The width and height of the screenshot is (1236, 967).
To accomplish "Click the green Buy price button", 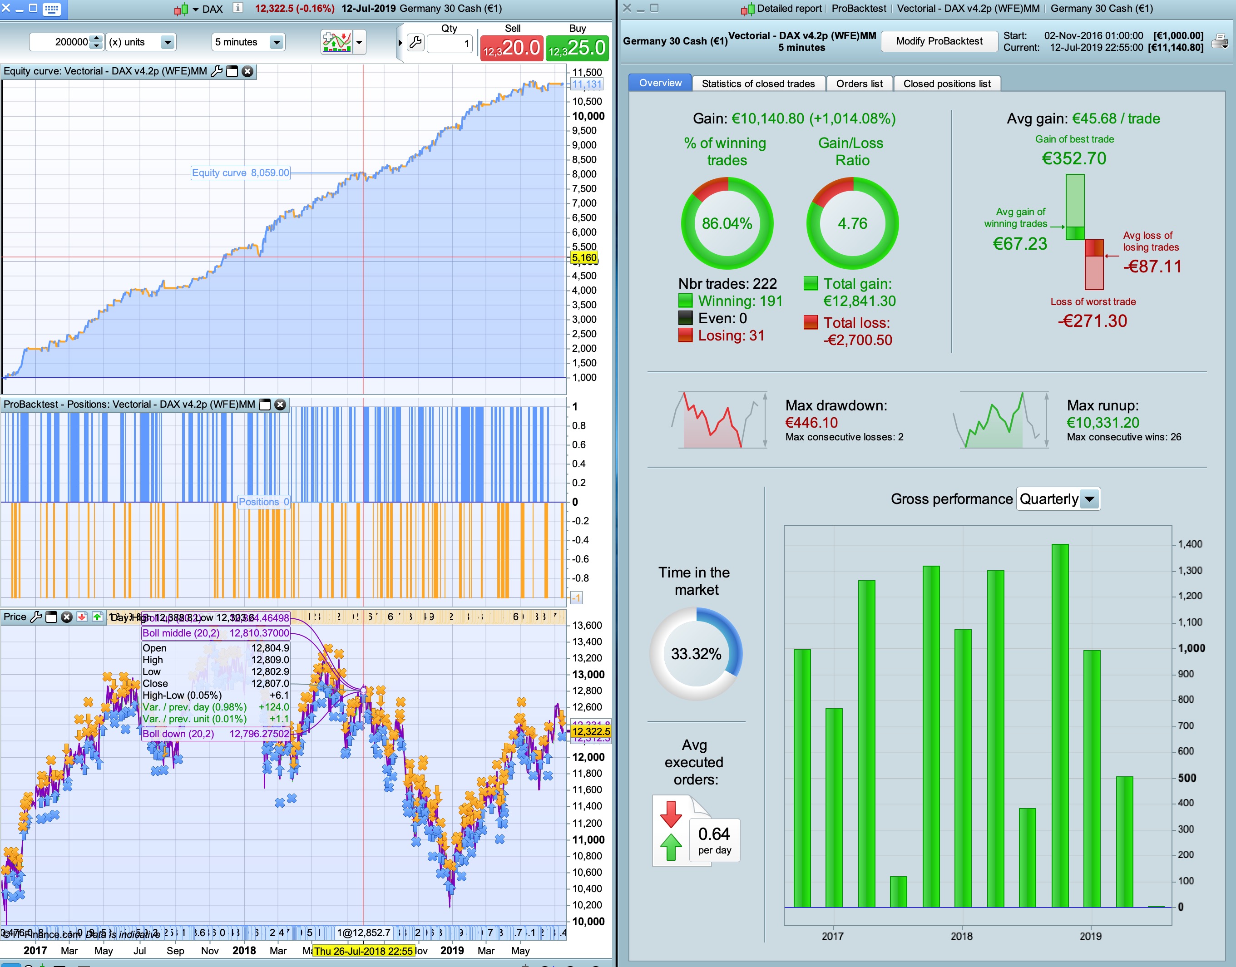I will click(x=577, y=48).
